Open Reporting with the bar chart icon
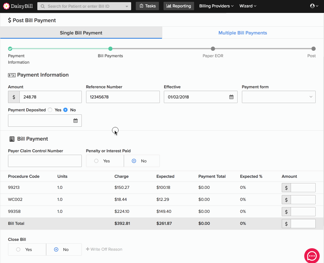Viewport: 324px width, 263px height. (x=179, y=6)
